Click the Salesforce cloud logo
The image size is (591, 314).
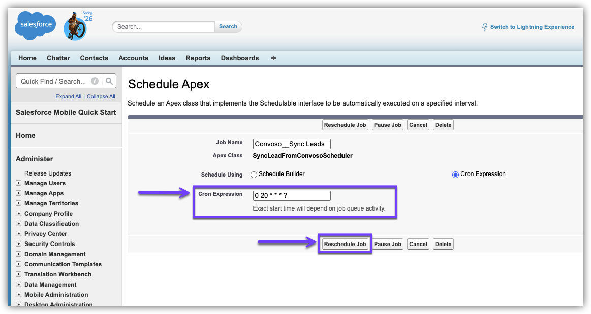35,25
